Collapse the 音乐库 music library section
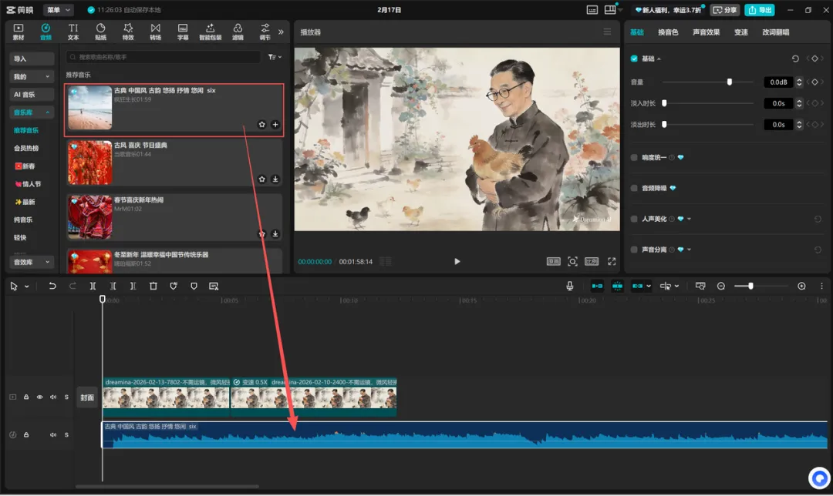The image size is (833, 496). point(32,112)
